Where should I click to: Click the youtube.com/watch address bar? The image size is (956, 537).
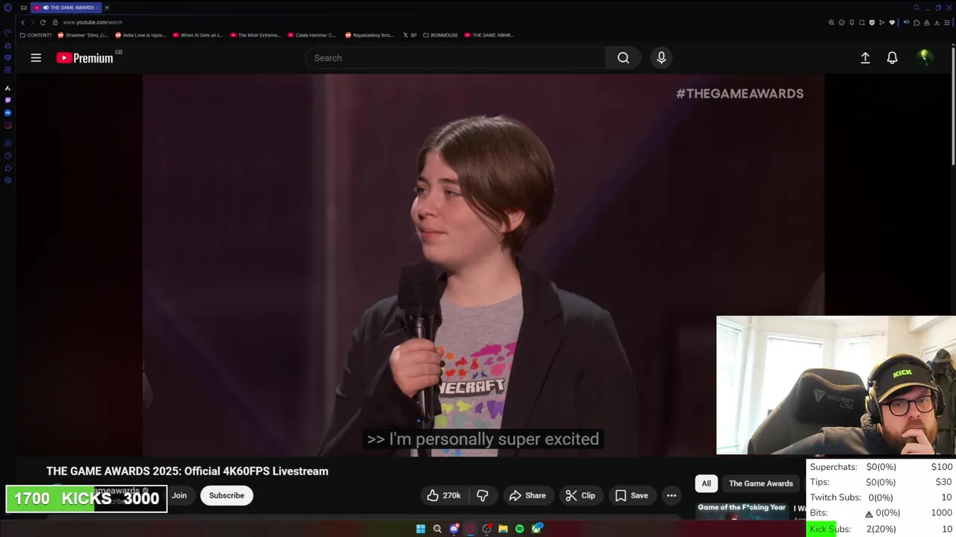click(x=93, y=22)
